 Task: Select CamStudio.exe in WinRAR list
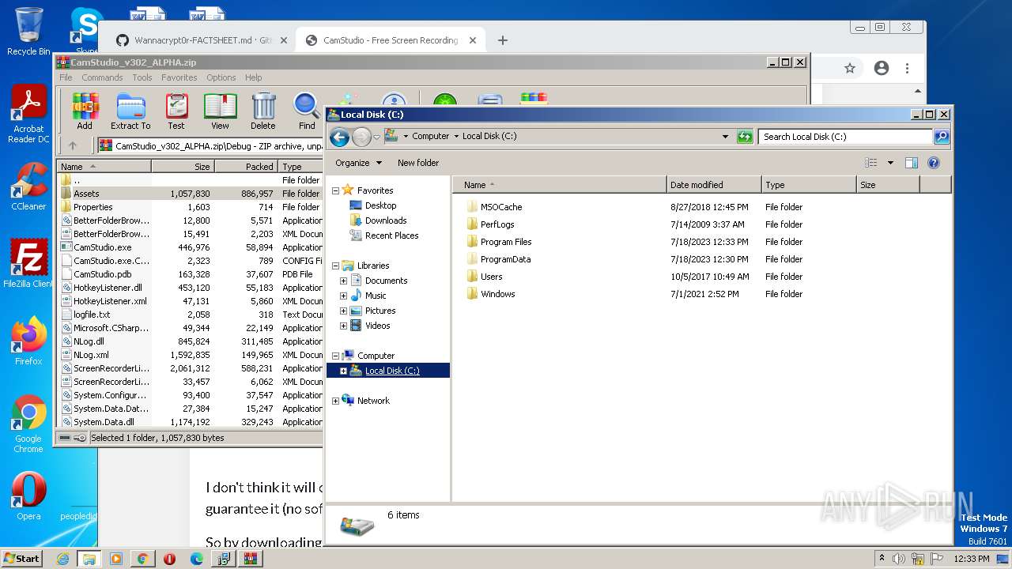(x=103, y=247)
